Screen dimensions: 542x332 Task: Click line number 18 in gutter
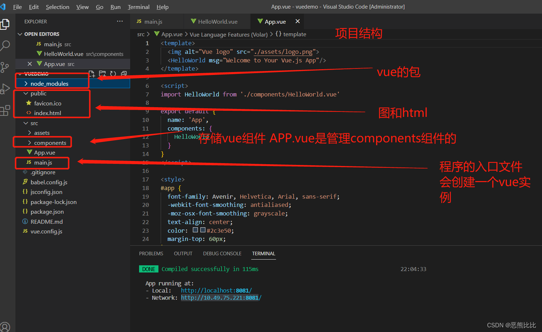click(x=146, y=188)
